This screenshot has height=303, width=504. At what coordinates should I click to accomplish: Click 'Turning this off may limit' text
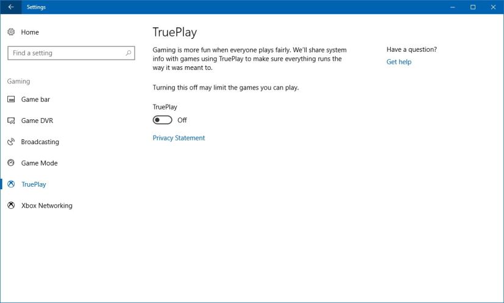(x=225, y=88)
